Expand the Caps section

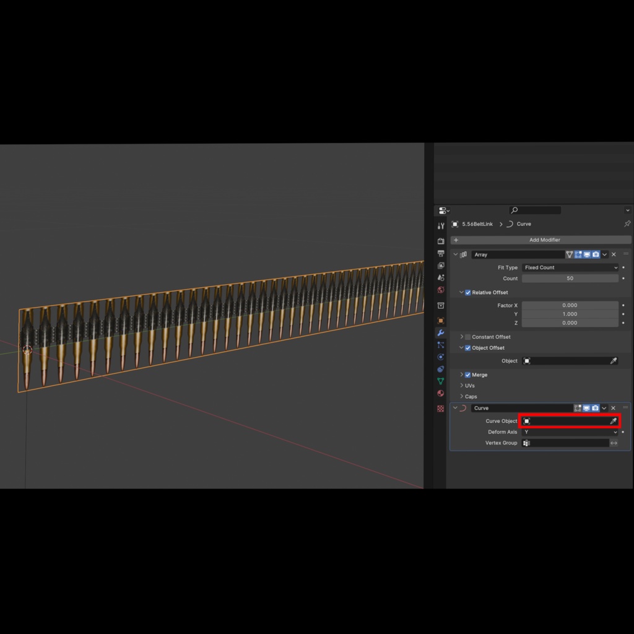(x=461, y=397)
